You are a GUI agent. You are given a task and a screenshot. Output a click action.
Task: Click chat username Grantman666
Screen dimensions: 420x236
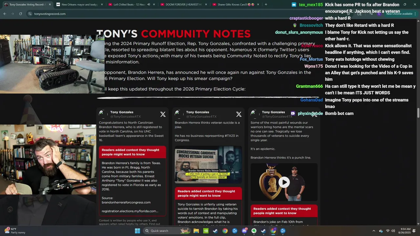click(x=309, y=86)
